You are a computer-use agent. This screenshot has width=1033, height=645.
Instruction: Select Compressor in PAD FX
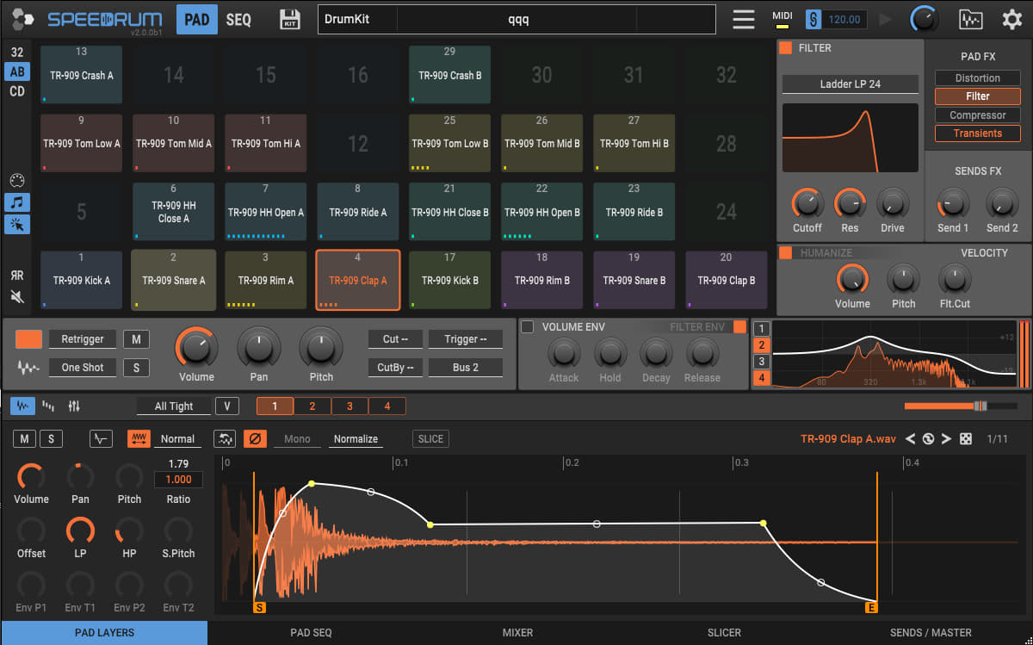pos(978,115)
